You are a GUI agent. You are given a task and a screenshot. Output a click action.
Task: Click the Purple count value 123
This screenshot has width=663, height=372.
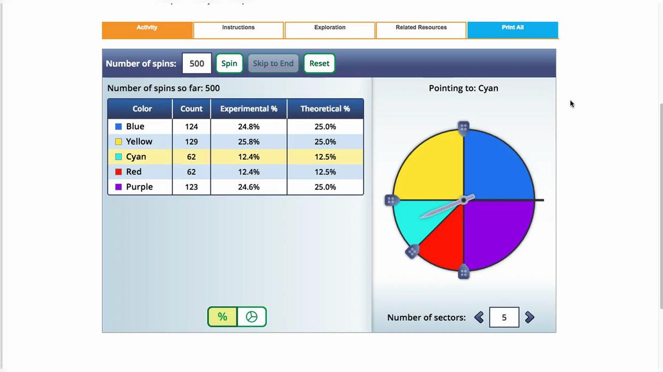[191, 187]
